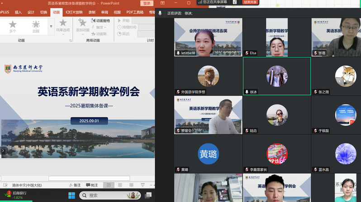
Task: Click the 出现 (Appear) animation effect
Action: [36, 26]
